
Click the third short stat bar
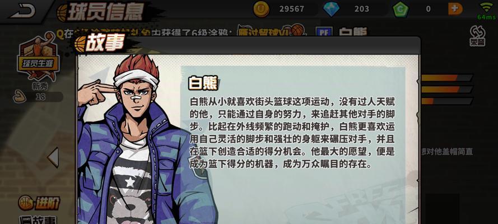(x=446, y=101)
